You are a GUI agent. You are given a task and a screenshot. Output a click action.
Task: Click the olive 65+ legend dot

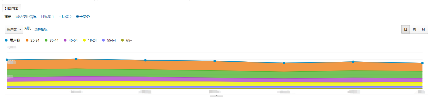(122, 40)
